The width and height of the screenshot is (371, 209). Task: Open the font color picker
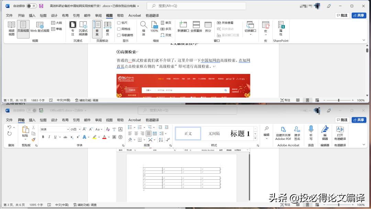tap(104, 137)
